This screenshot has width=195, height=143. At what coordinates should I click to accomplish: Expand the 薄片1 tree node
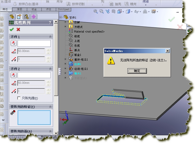pos(65,73)
